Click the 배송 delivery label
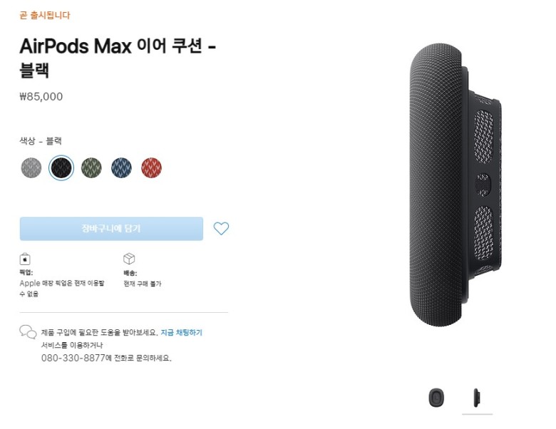The height and width of the screenshot is (429, 556). (x=130, y=273)
